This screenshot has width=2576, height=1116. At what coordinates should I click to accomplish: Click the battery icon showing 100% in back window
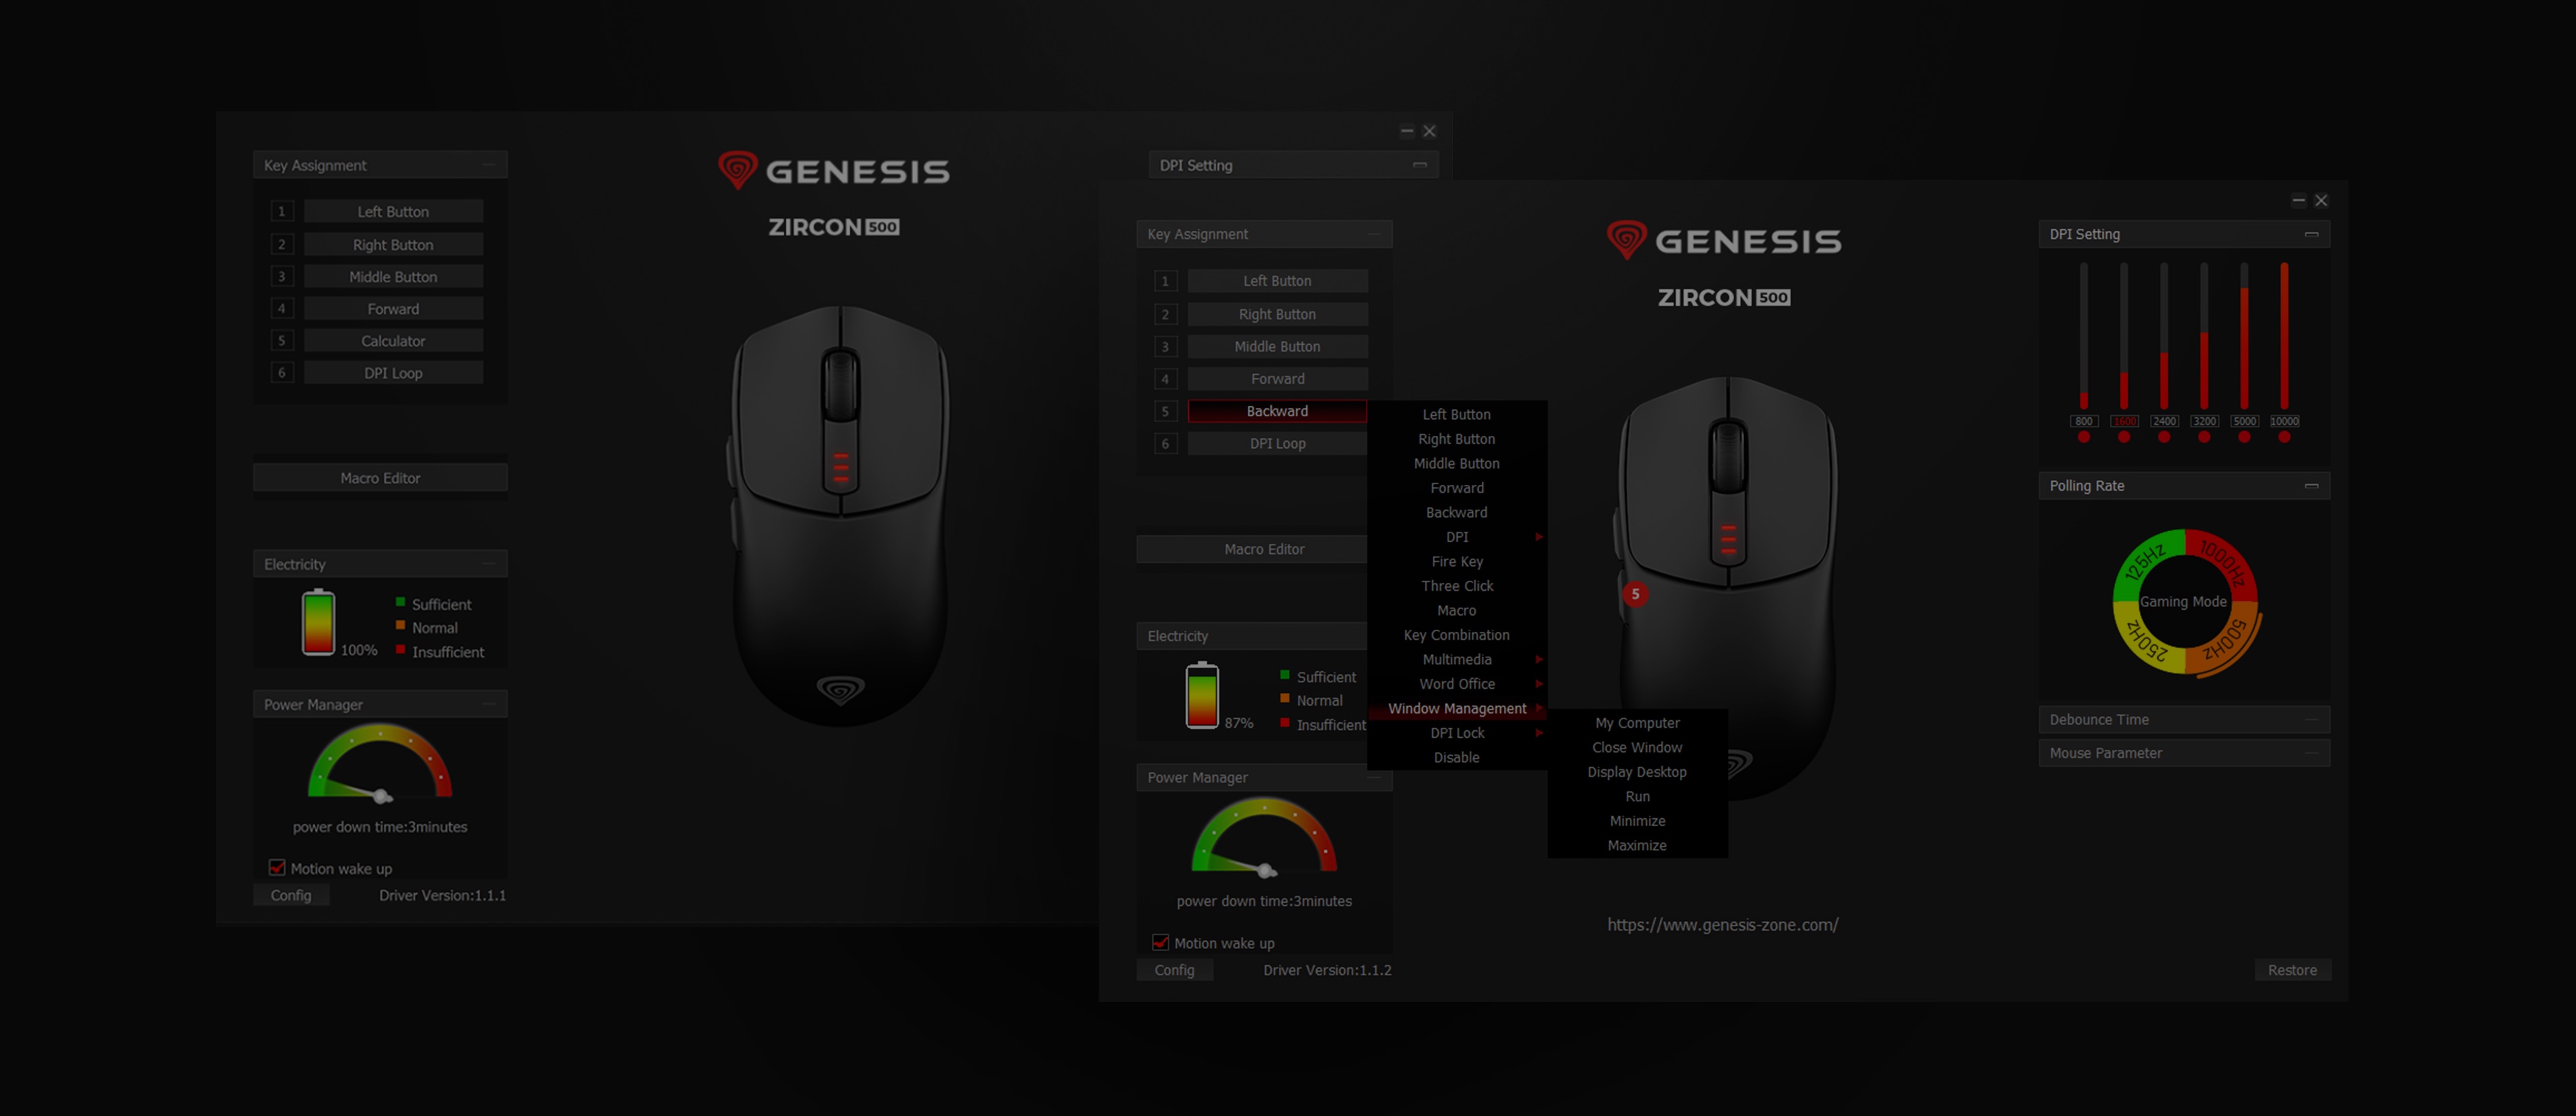point(318,622)
